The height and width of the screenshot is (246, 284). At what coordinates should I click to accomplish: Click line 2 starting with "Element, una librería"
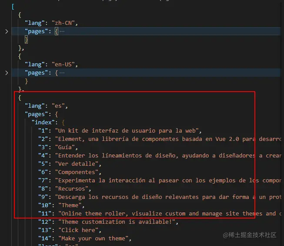point(160,139)
